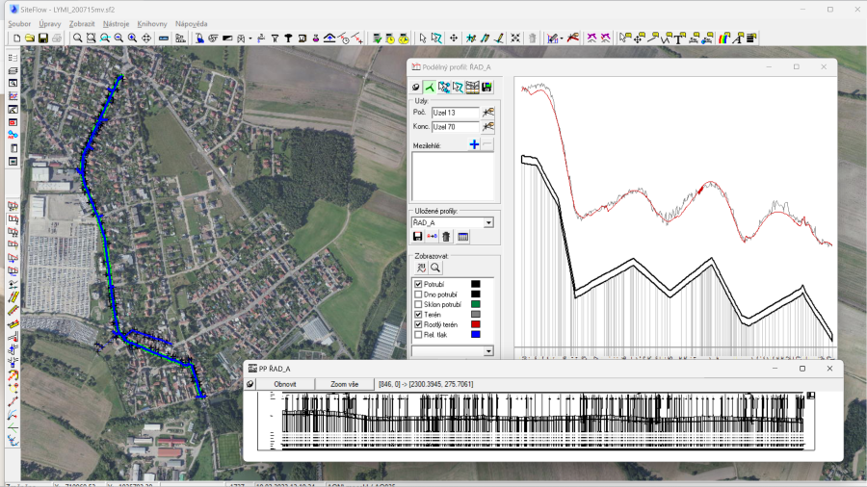Click blue color swatch for Rel. tlak
The width and height of the screenshot is (867, 487).
pos(476,335)
